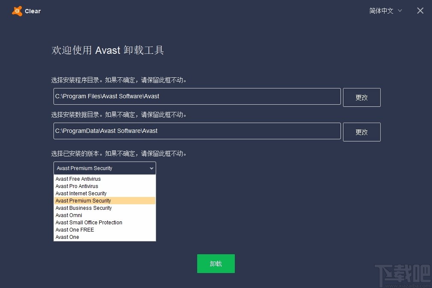
Task: Collapse the Avast version dropdown list
Action: tap(151, 168)
